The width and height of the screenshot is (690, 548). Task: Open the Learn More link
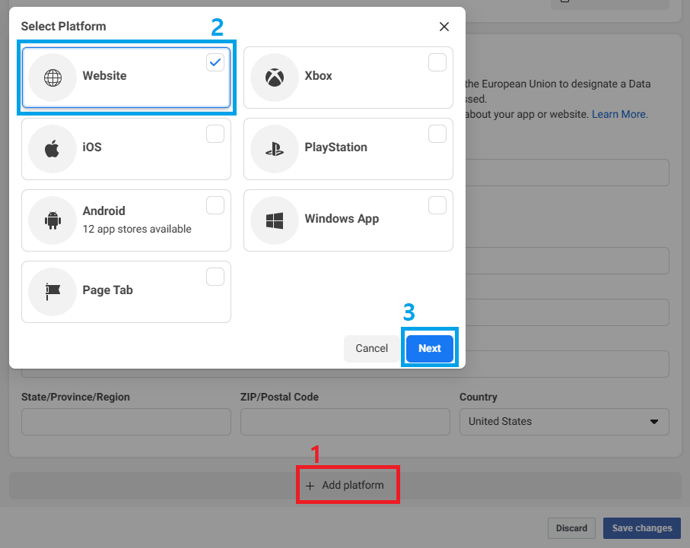[619, 114]
